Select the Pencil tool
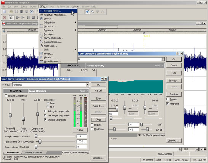 (x=98, y=12)
